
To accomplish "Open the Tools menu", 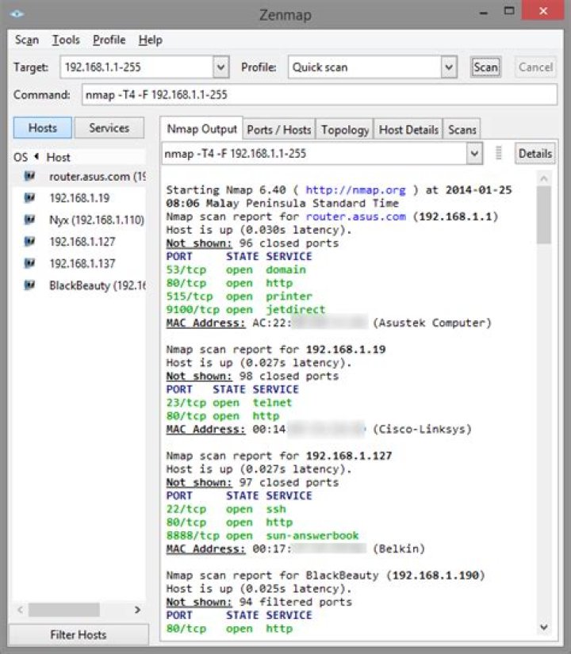I will pyautogui.click(x=66, y=40).
